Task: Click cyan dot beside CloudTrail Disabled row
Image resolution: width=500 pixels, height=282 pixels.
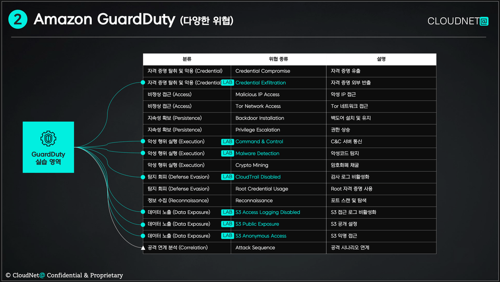Action: (x=143, y=177)
